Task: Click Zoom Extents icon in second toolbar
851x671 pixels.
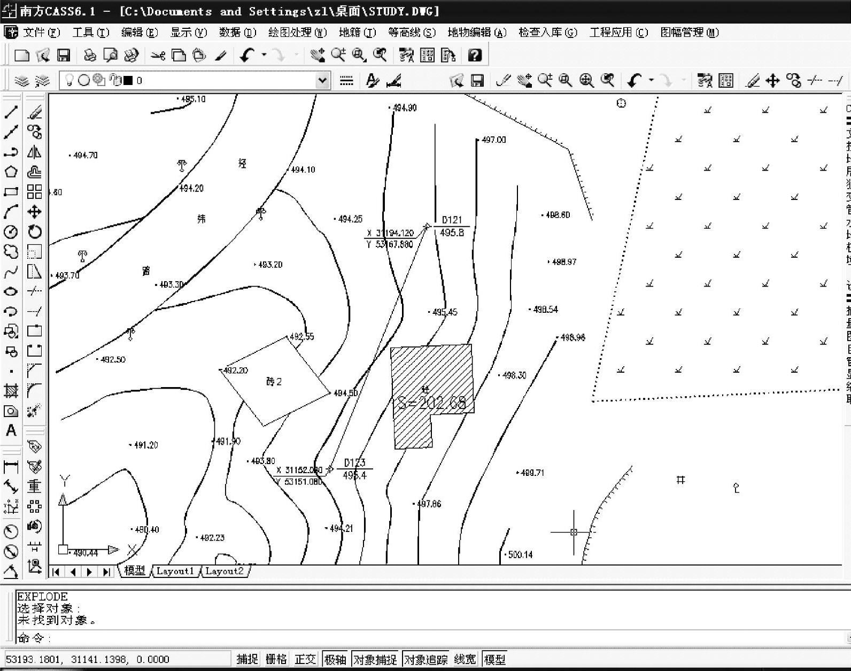Action: point(586,81)
